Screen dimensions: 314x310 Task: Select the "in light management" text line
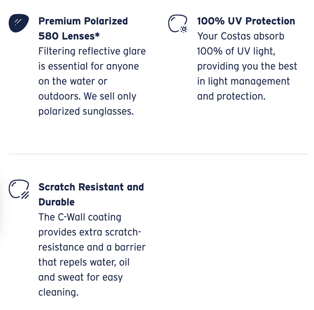(243, 81)
